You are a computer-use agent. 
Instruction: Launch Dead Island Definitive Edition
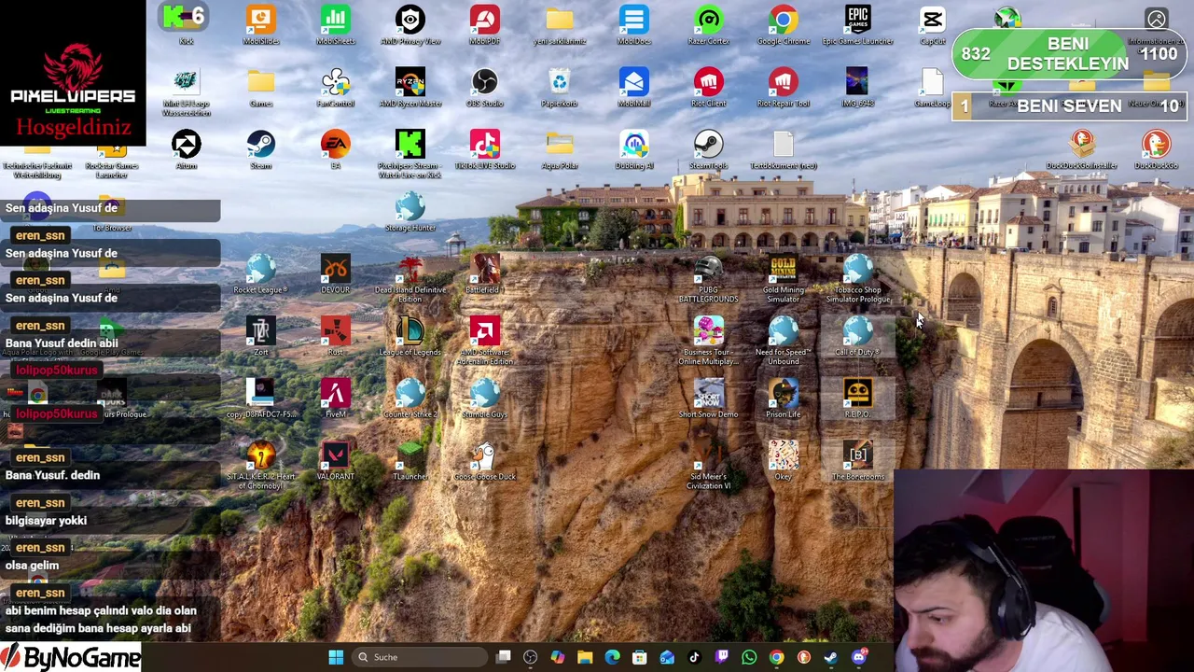coord(410,280)
